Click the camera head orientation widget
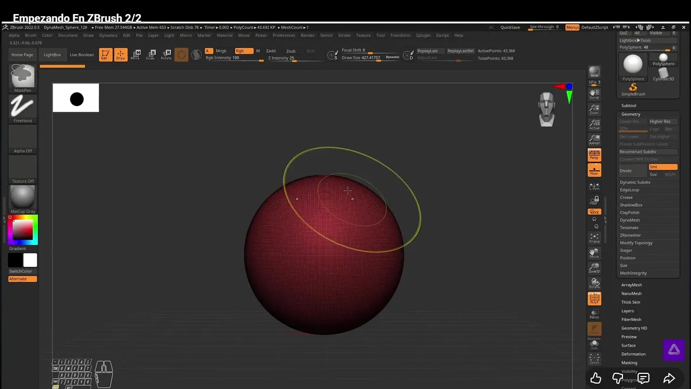691x389 pixels. point(547,109)
